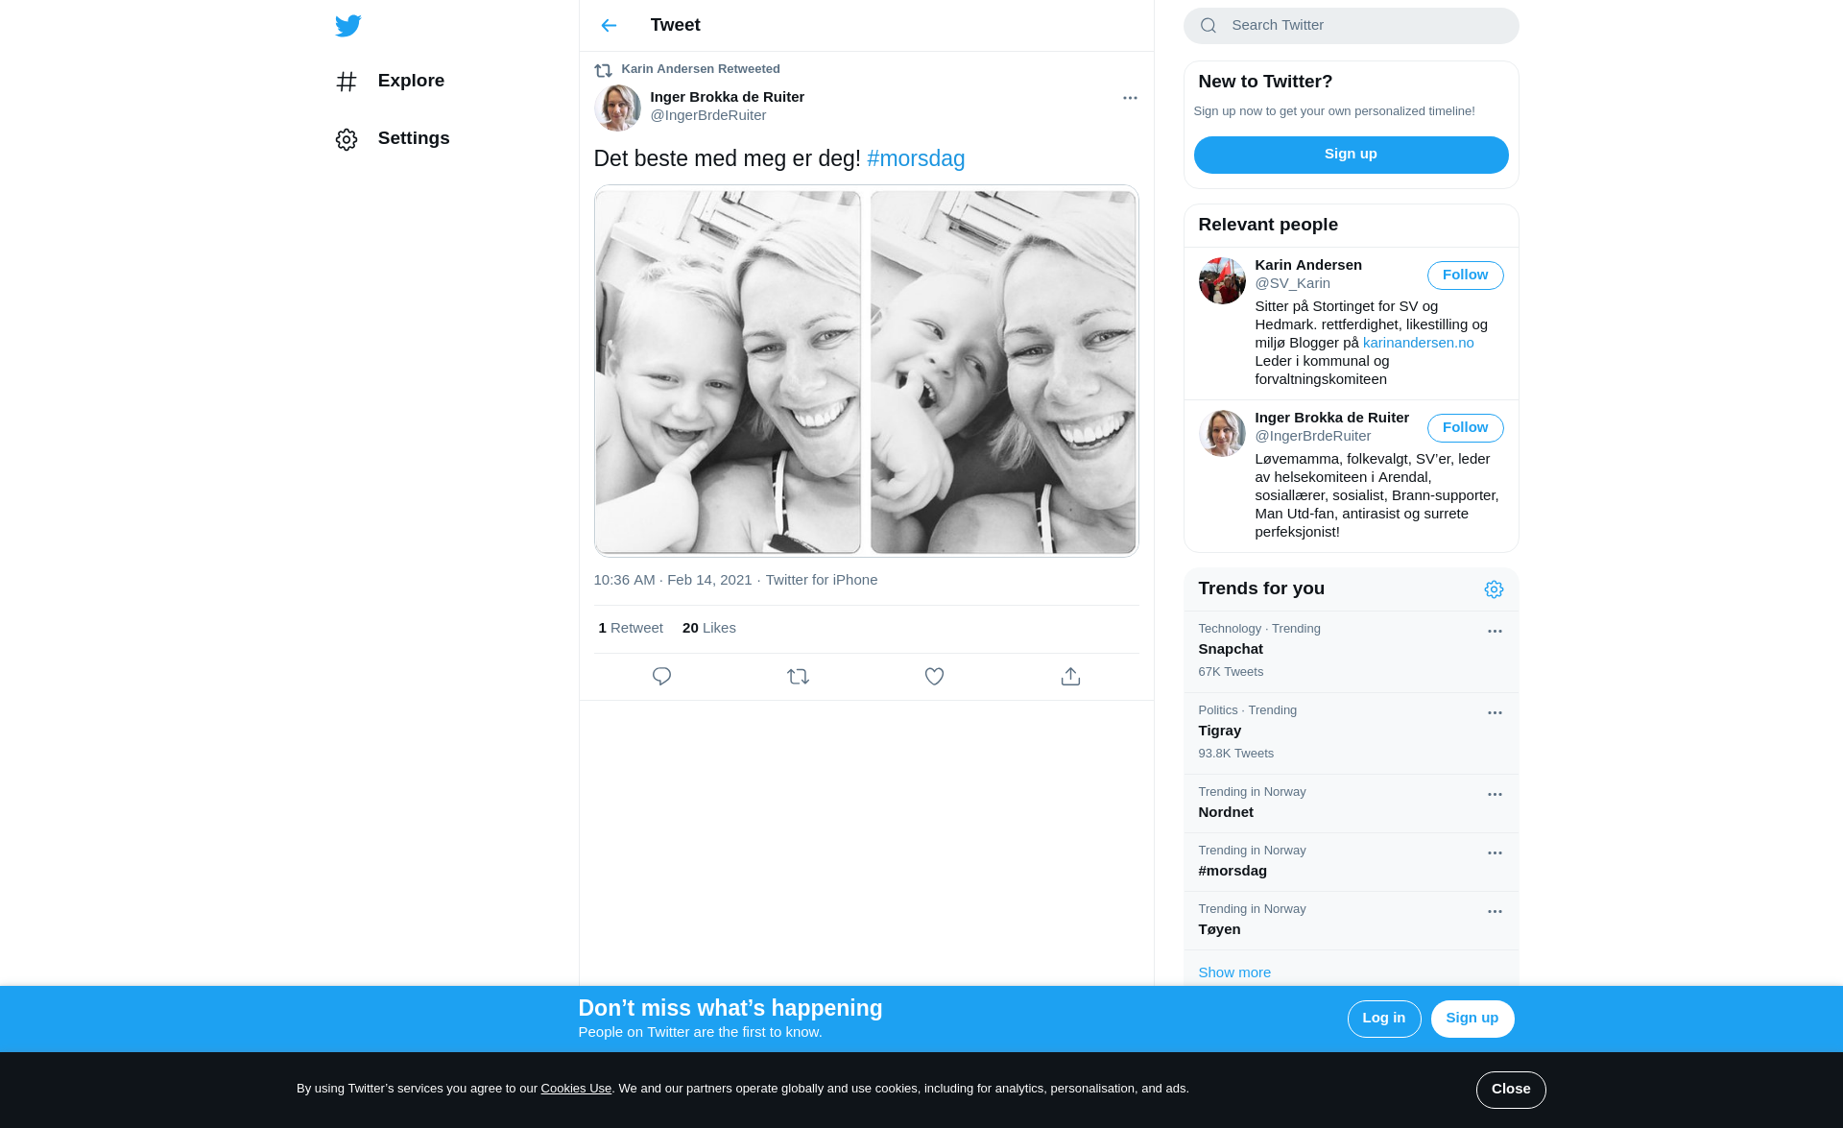Click the Explore hashtag icon
This screenshot has height=1128, width=1843.
[347, 82]
